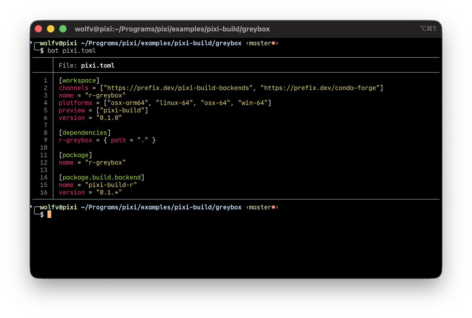The height and width of the screenshot is (318, 472).
Task: Click line number 8 in the gutter
Action: [46, 133]
